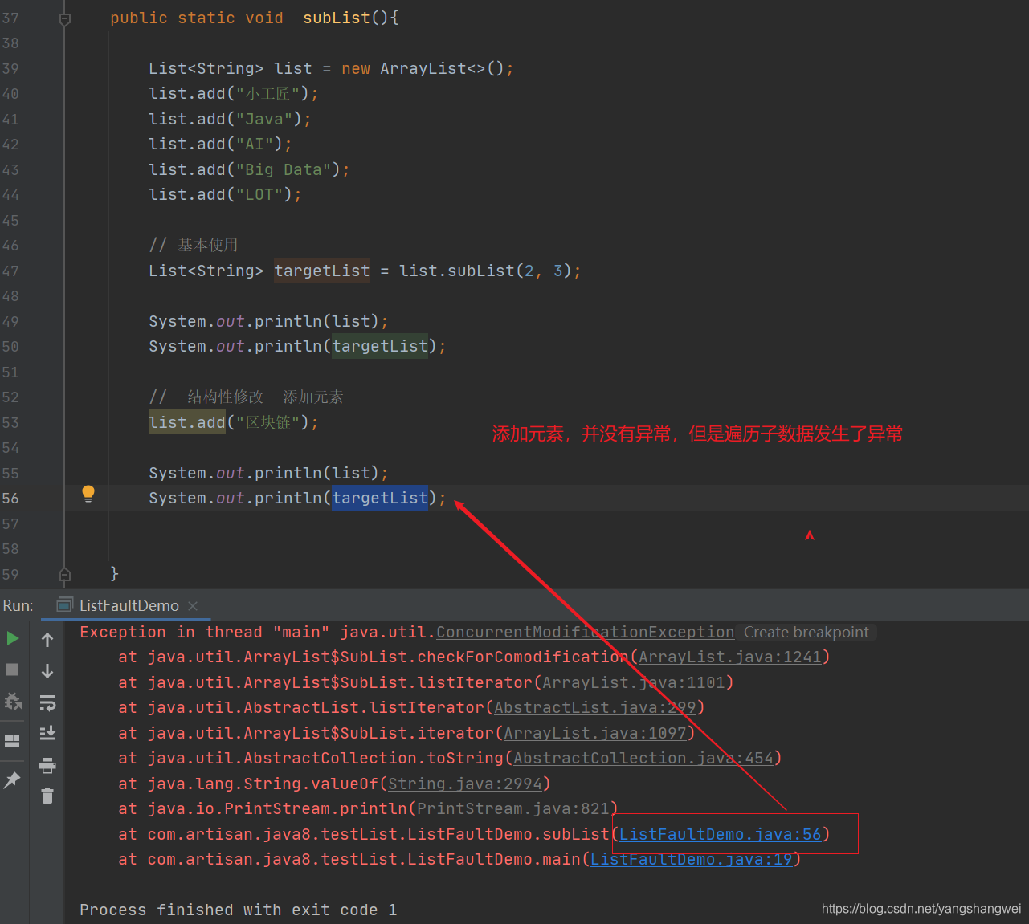The image size is (1029, 924).
Task: Click "Process finished with exit code 1" text
Action: coord(238,910)
